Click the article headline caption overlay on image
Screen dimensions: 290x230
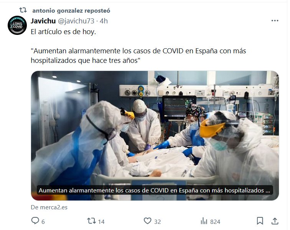155,190
